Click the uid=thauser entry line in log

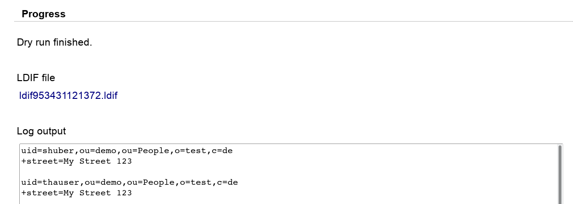click(x=129, y=182)
